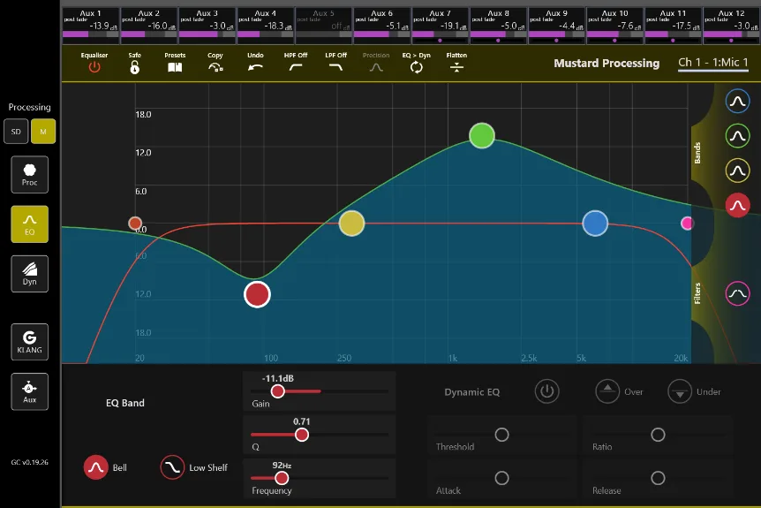
Task: Select the SD processing button
Action: tap(16, 132)
